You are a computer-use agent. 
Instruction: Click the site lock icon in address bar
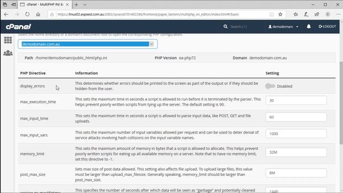(x=52, y=14)
